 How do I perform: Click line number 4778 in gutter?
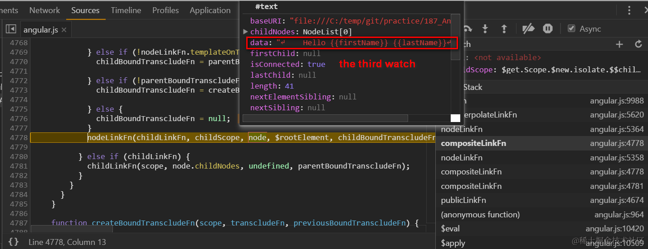19,137
